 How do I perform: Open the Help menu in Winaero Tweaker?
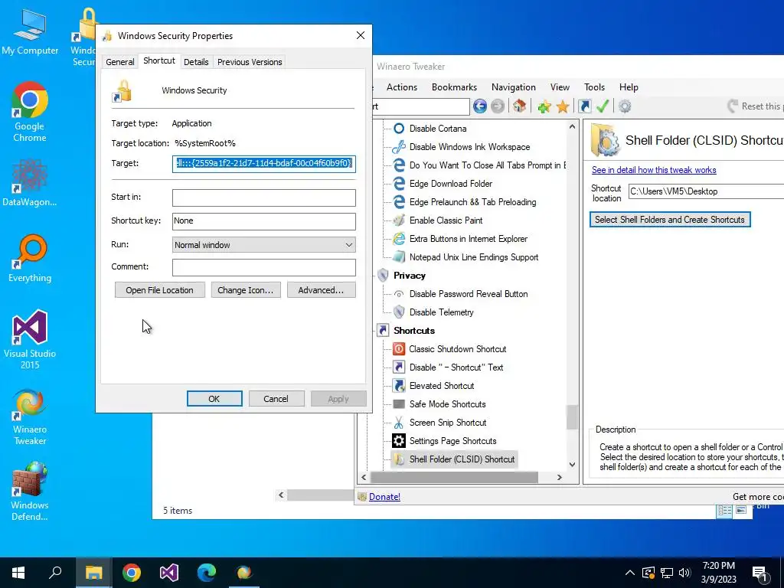629,87
